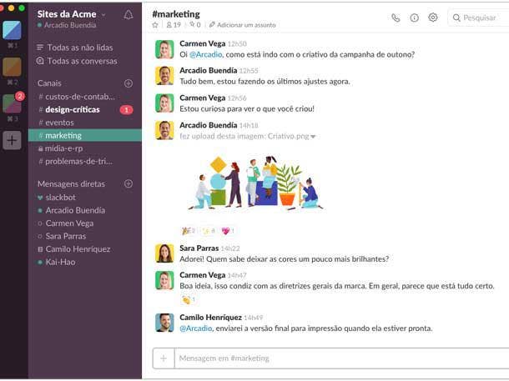The height and width of the screenshot is (381, 509).
Task: Click the plus icon beside Mensagens diretas
Action: click(129, 183)
